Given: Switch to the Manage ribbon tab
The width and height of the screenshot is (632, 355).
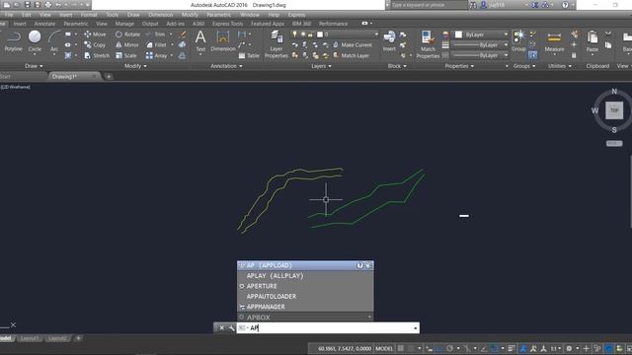Looking at the screenshot, I should (x=124, y=24).
